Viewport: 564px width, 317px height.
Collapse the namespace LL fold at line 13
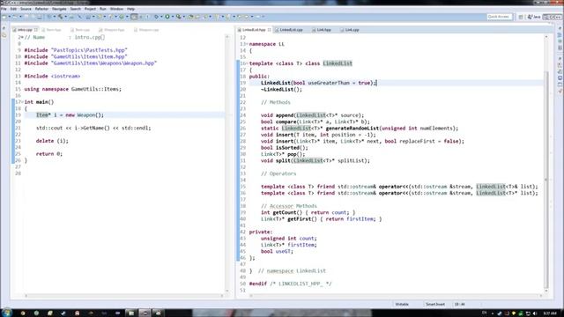click(x=247, y=44)
